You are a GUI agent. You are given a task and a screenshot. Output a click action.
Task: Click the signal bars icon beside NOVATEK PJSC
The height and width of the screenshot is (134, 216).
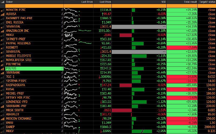[2, 10]
